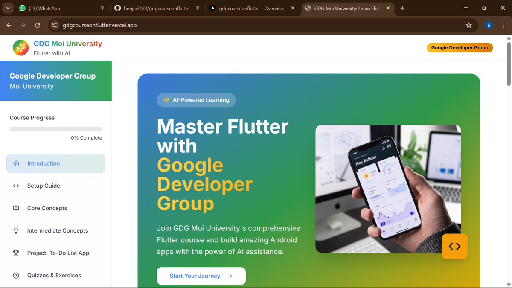The width and height of the screenshot is (512, 288).
Task: Click the Course Progress bar
Action: [x=56, y=129]
